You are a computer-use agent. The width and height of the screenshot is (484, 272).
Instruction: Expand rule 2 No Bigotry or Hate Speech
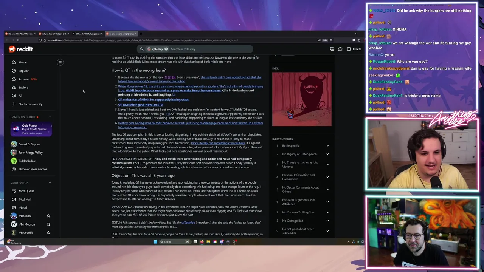click(327, 154)
